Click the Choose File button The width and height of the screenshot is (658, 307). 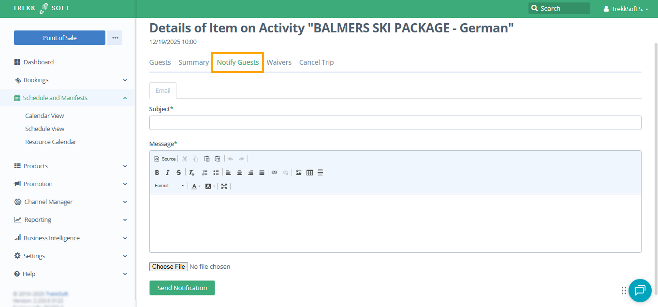coord(169,266)
